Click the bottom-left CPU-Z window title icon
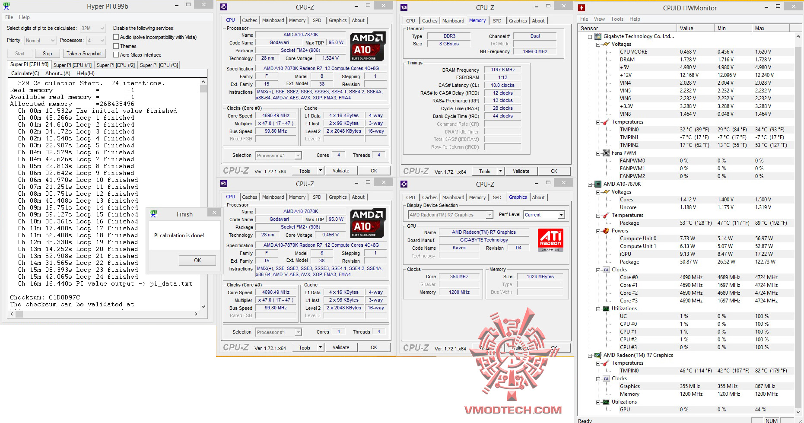The image size is (804, 423). [224, 184]
